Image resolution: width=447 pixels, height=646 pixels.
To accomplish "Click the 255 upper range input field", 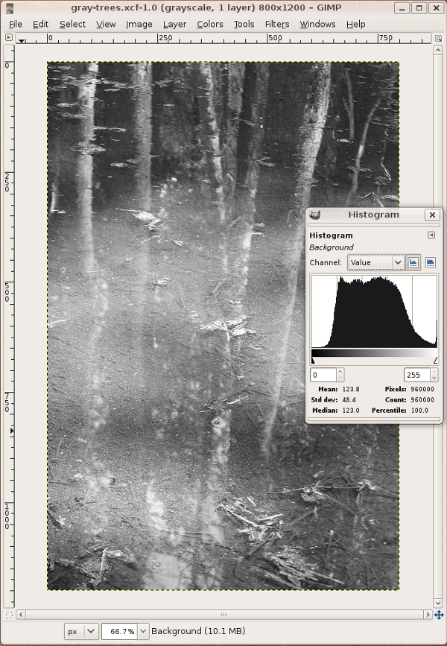I will [x=416, y=375].
